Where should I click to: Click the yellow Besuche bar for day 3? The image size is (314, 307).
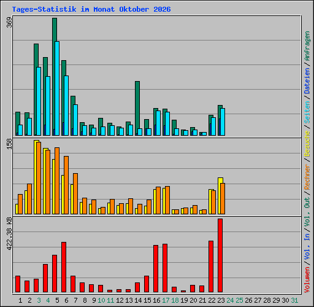coord(36,177)
